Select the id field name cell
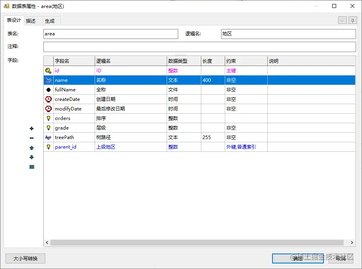This screenshot has width=362, height=269. tap(74, 71)
